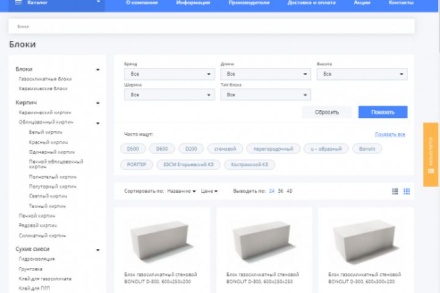Open the Высота filter dropdown
Image resolution: width=440 pixels, height=293 pixels.
tap(362, 74)
